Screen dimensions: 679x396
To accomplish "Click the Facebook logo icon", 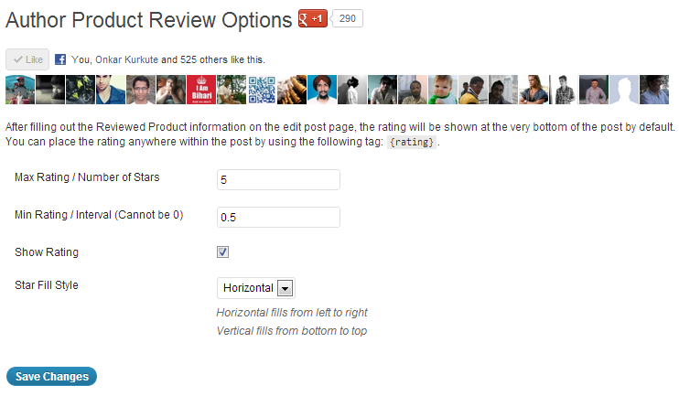I will [60, 59].
